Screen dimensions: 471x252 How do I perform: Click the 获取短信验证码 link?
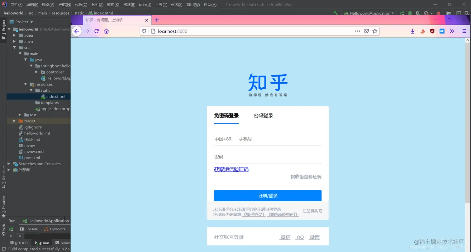tap(231, 169)
